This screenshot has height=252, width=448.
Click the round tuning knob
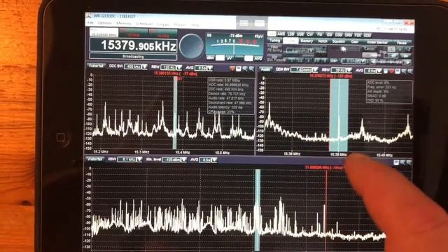point(191,46)
